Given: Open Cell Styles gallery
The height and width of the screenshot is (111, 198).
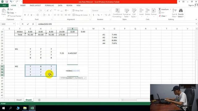Looking at the screenshot, I should [134, 13].
